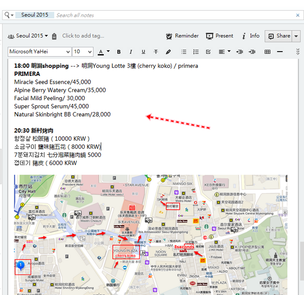The image size is (304, 295).
Task: Toggle strikethrough formatting
Action: (155, 52)
